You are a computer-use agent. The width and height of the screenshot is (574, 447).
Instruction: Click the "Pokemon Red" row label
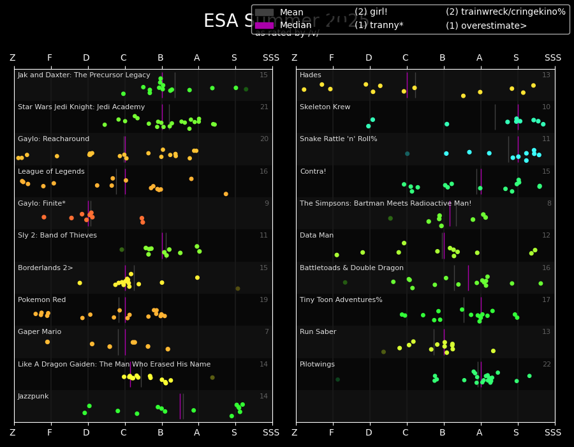[41, 299]
